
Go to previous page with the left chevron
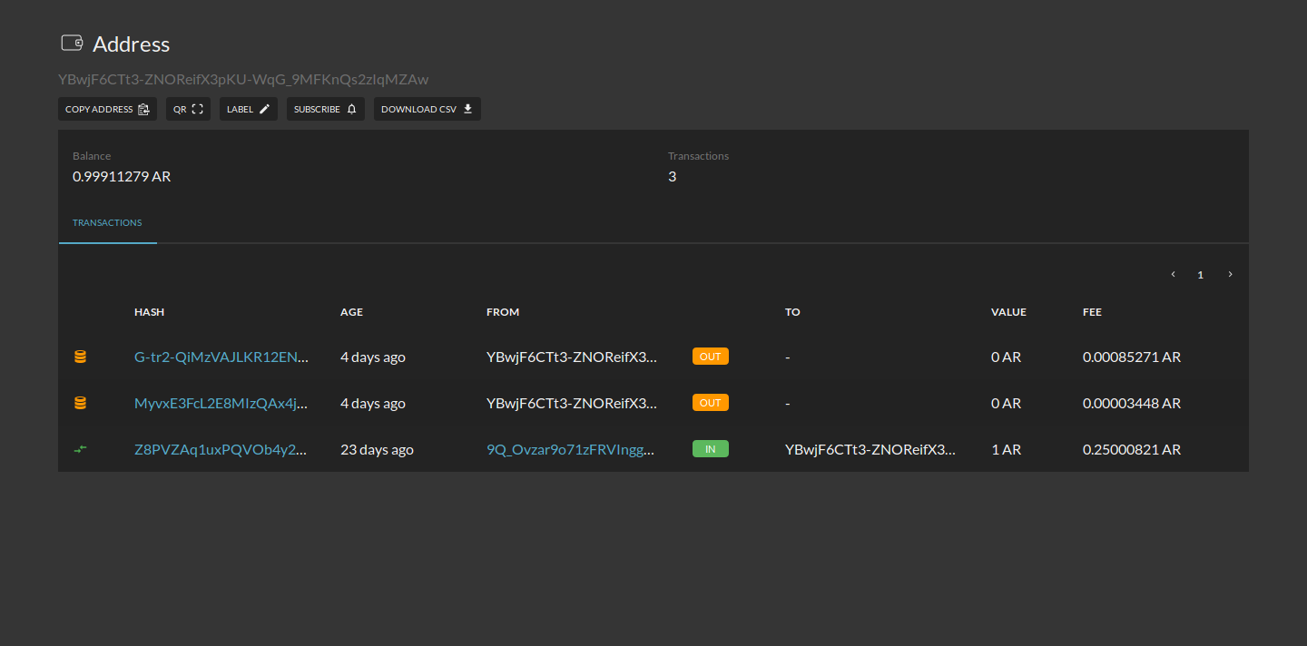click(x=1172, y=273)
